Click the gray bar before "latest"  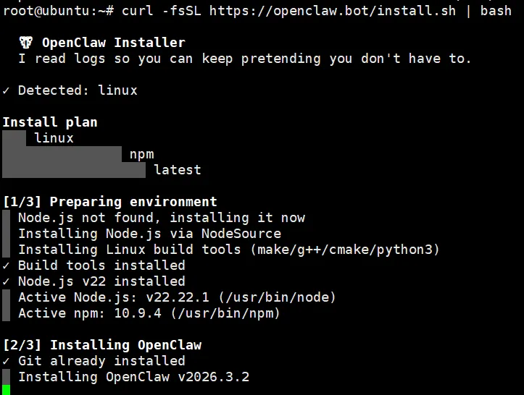74,170
